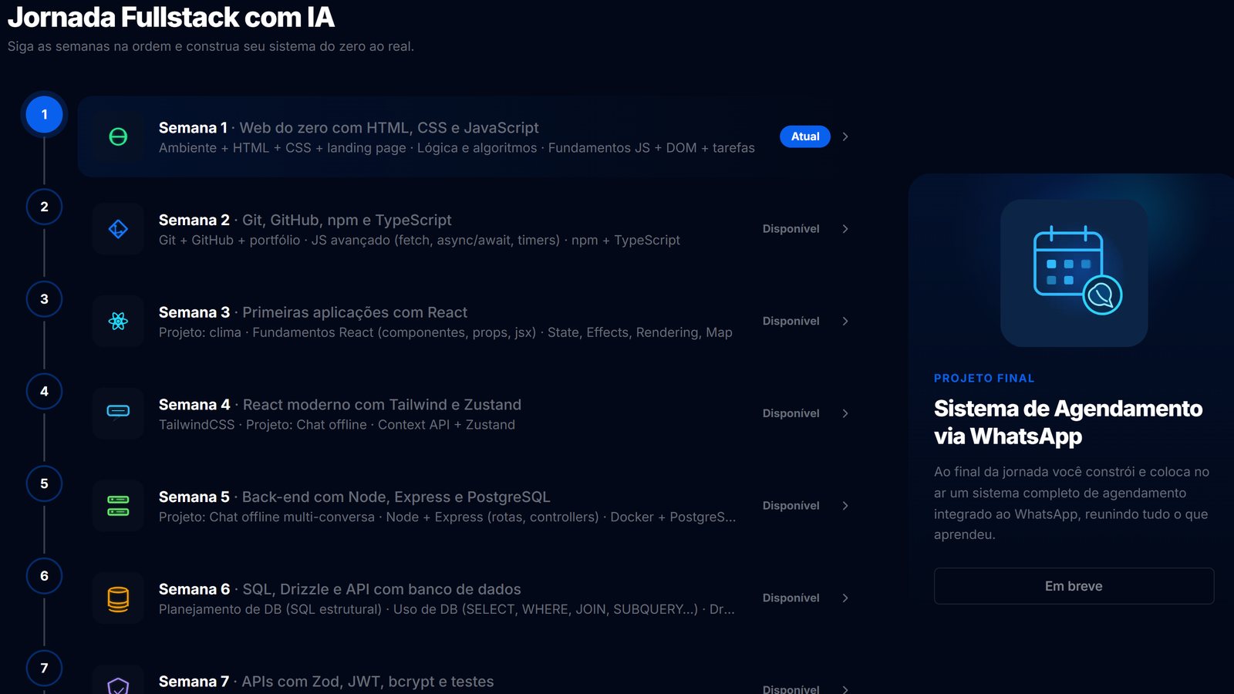
Task: Select step 5 circle in the timeline
Action: pyautogui.click(x=44, y=483)
